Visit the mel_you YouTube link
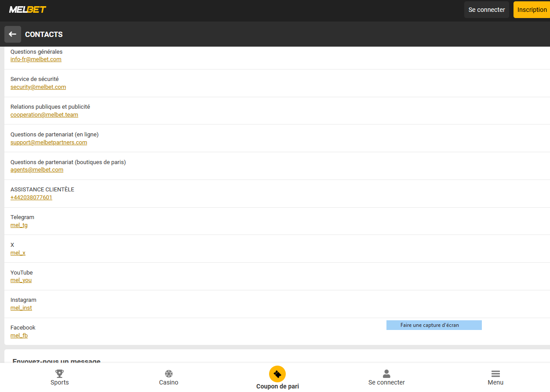Viewport: 550px width, 392px height. (x=21, y=280)
